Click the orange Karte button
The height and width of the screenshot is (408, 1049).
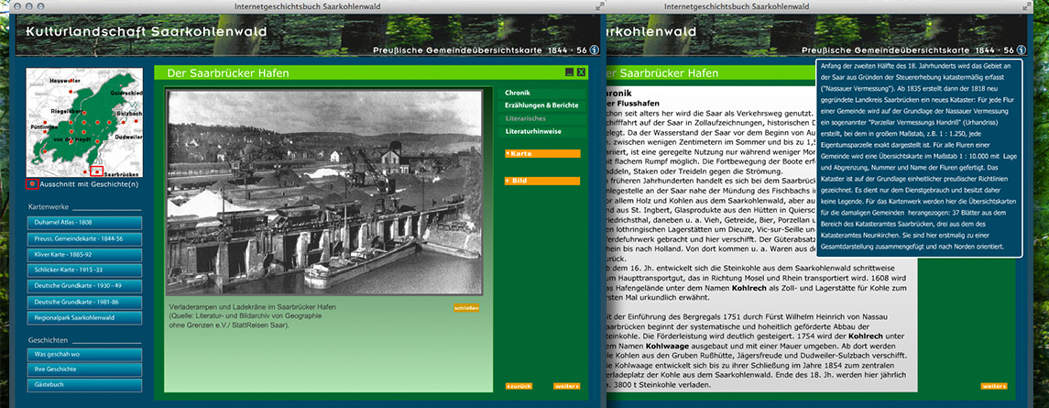point(541,153)
